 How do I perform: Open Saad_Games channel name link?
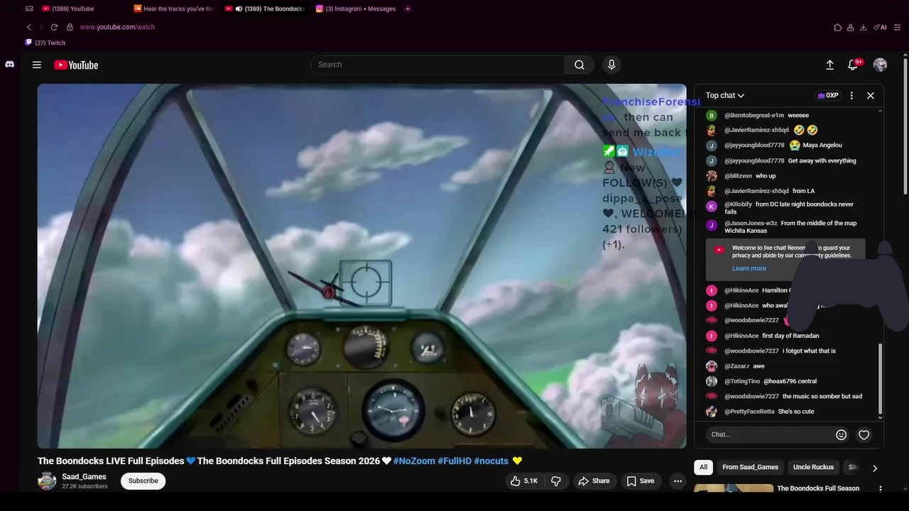[84, 477]
